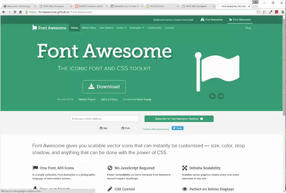Click the ban icon beside No JavaScript Required
Viewport: 286px width, 193px height.
click(x=110, y=168)
